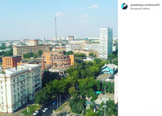Click the street lamp pole by the trees
The height and width of the screenshot is (116, 162).
[x=57, y=102]
